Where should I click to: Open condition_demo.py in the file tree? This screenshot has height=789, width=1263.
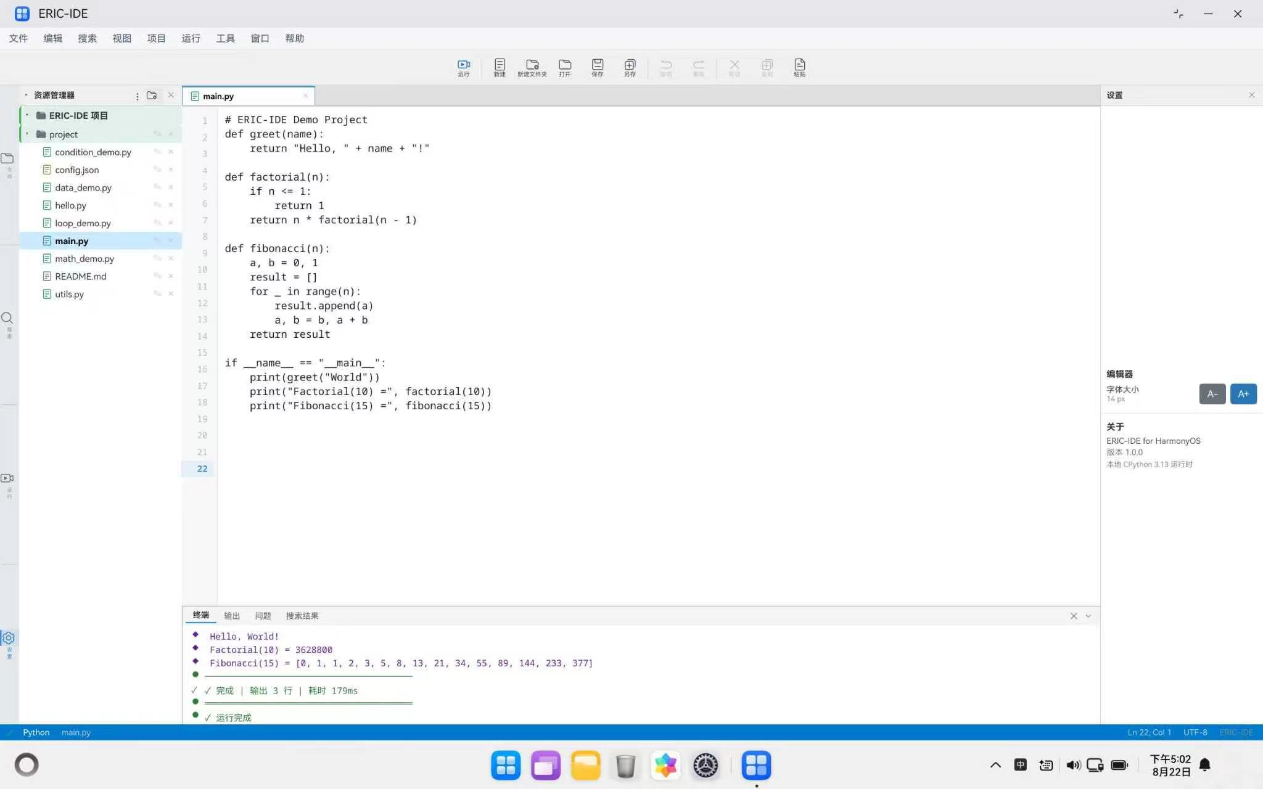pos(93,152)
